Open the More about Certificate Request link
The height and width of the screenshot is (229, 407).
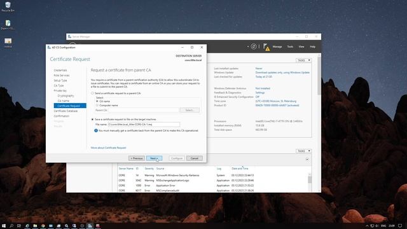click(x=108, y=148)
